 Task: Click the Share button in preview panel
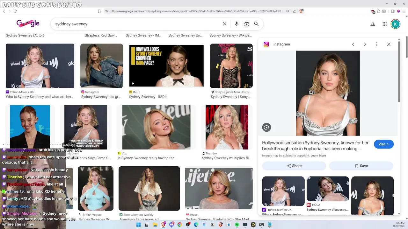click(294, 166)
